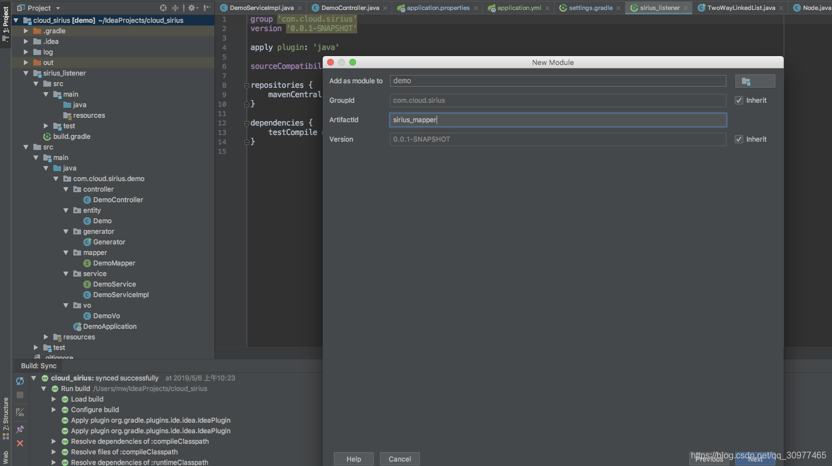The image size is (832, 466).
Task: Select Demo entity class in tree
Action: 102,221
